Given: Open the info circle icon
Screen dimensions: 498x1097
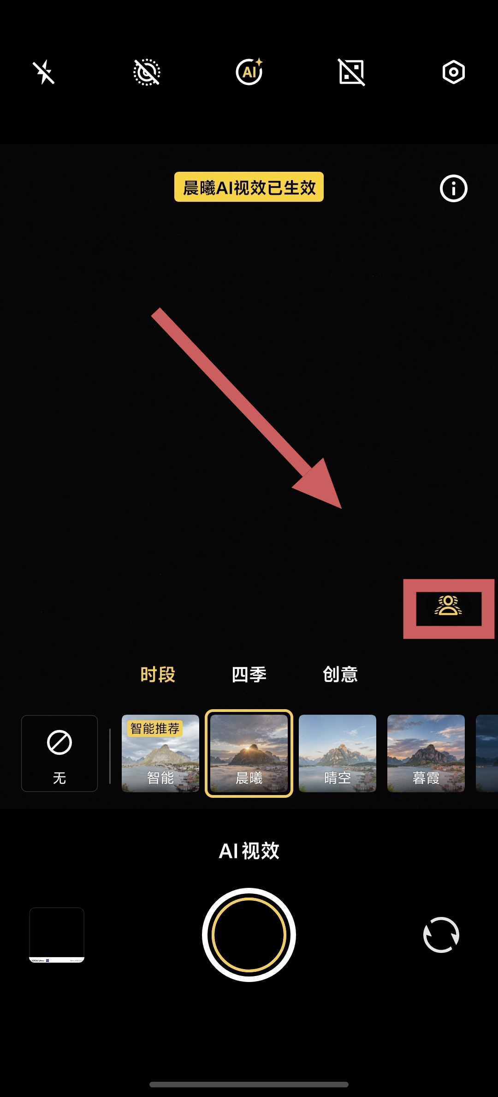Looking at the screenshot, I should pyautogui.click(x=454, y=188).
